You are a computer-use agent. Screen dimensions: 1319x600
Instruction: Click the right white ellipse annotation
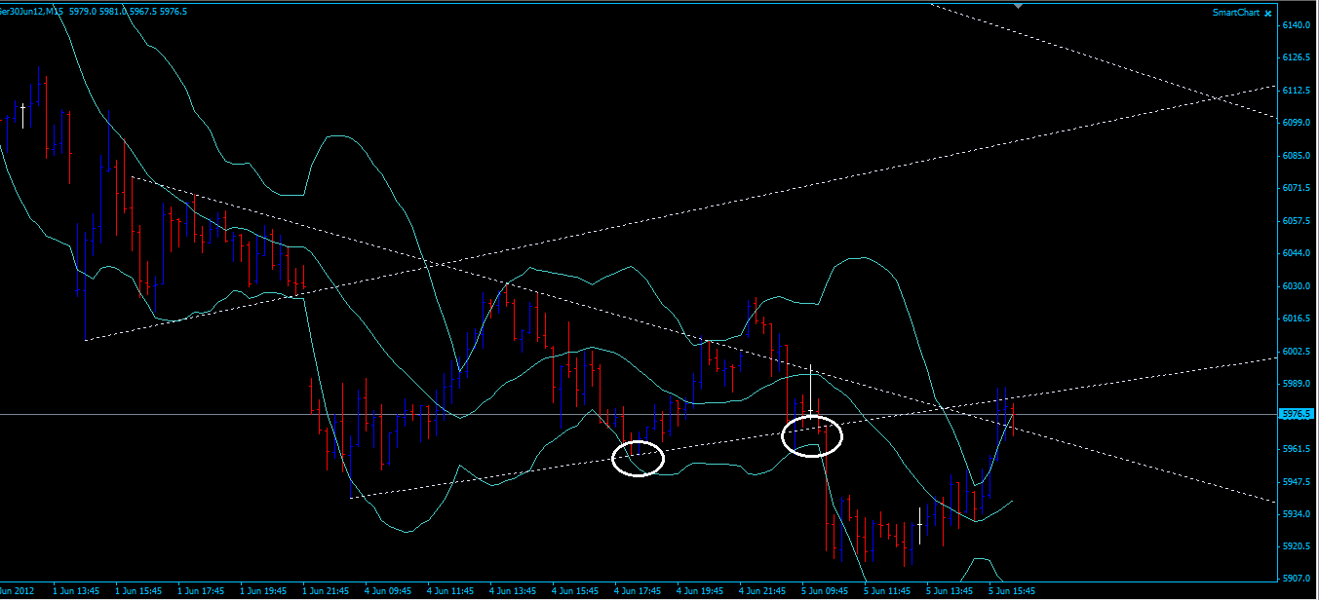tap(812, 437)
